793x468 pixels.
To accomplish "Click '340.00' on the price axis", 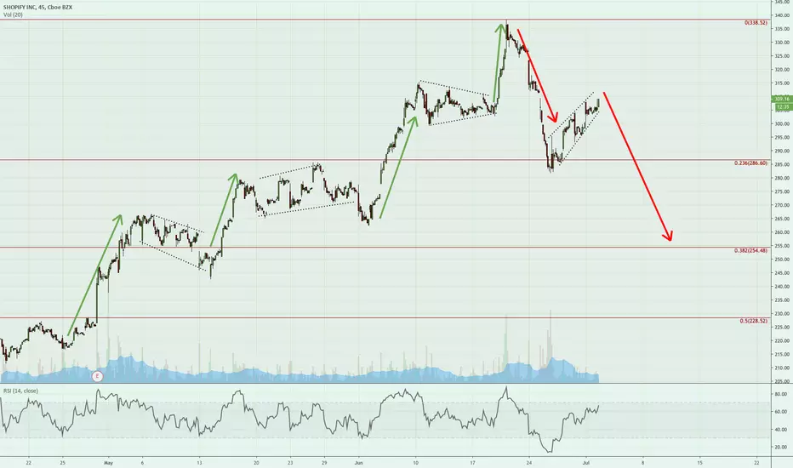I will pos(783,15).
